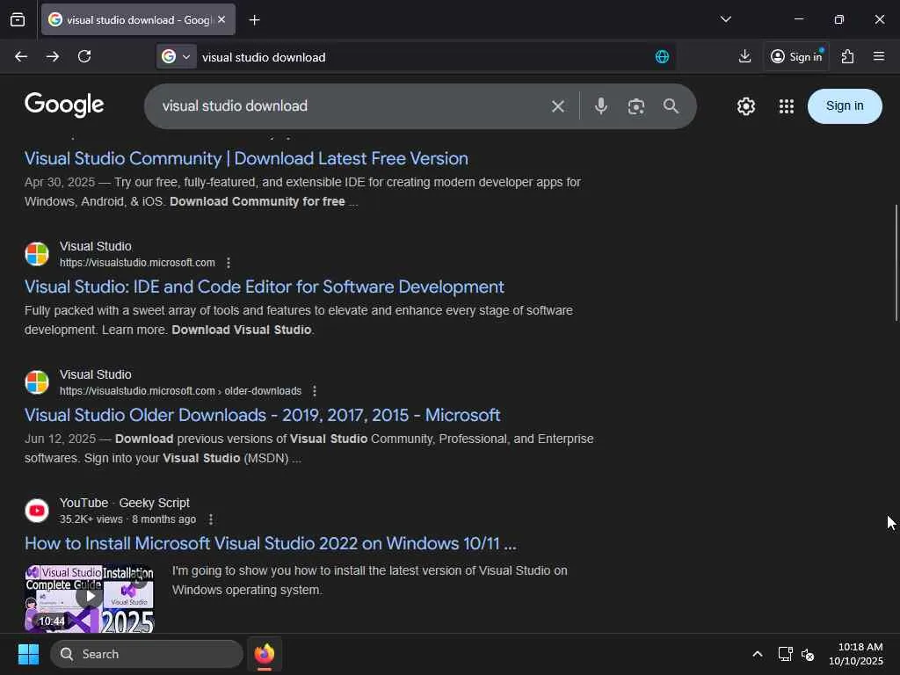The image size is (900, 675).
Task: Open more options for Geeky Script video result
Action: tap(211, 519)
